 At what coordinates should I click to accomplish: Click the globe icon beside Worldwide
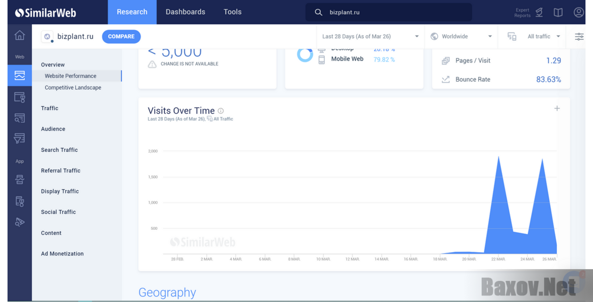pyautogui.click(x=434, y=37)
